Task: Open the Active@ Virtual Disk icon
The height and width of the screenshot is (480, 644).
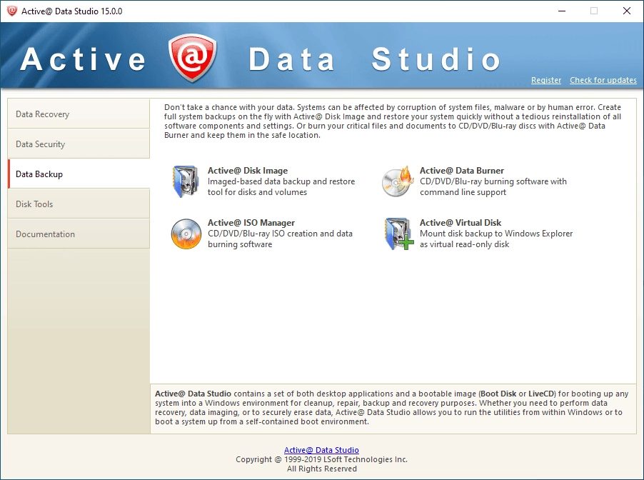Action: coord(398,234)
